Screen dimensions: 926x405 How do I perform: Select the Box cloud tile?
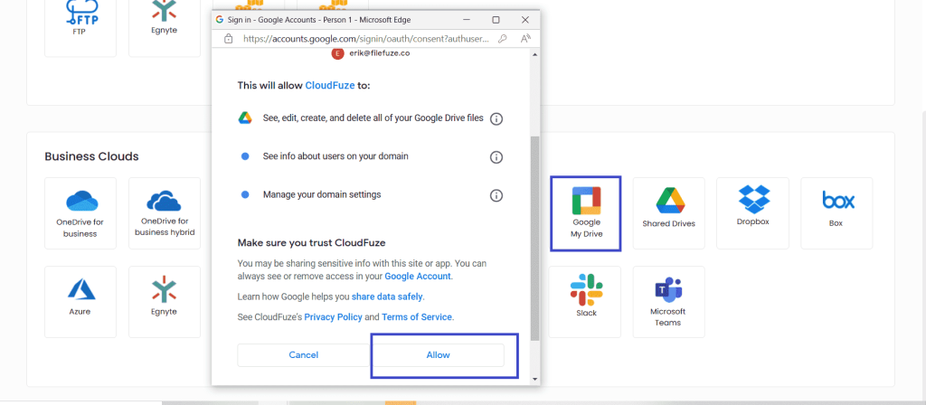[x=836, y=213]
